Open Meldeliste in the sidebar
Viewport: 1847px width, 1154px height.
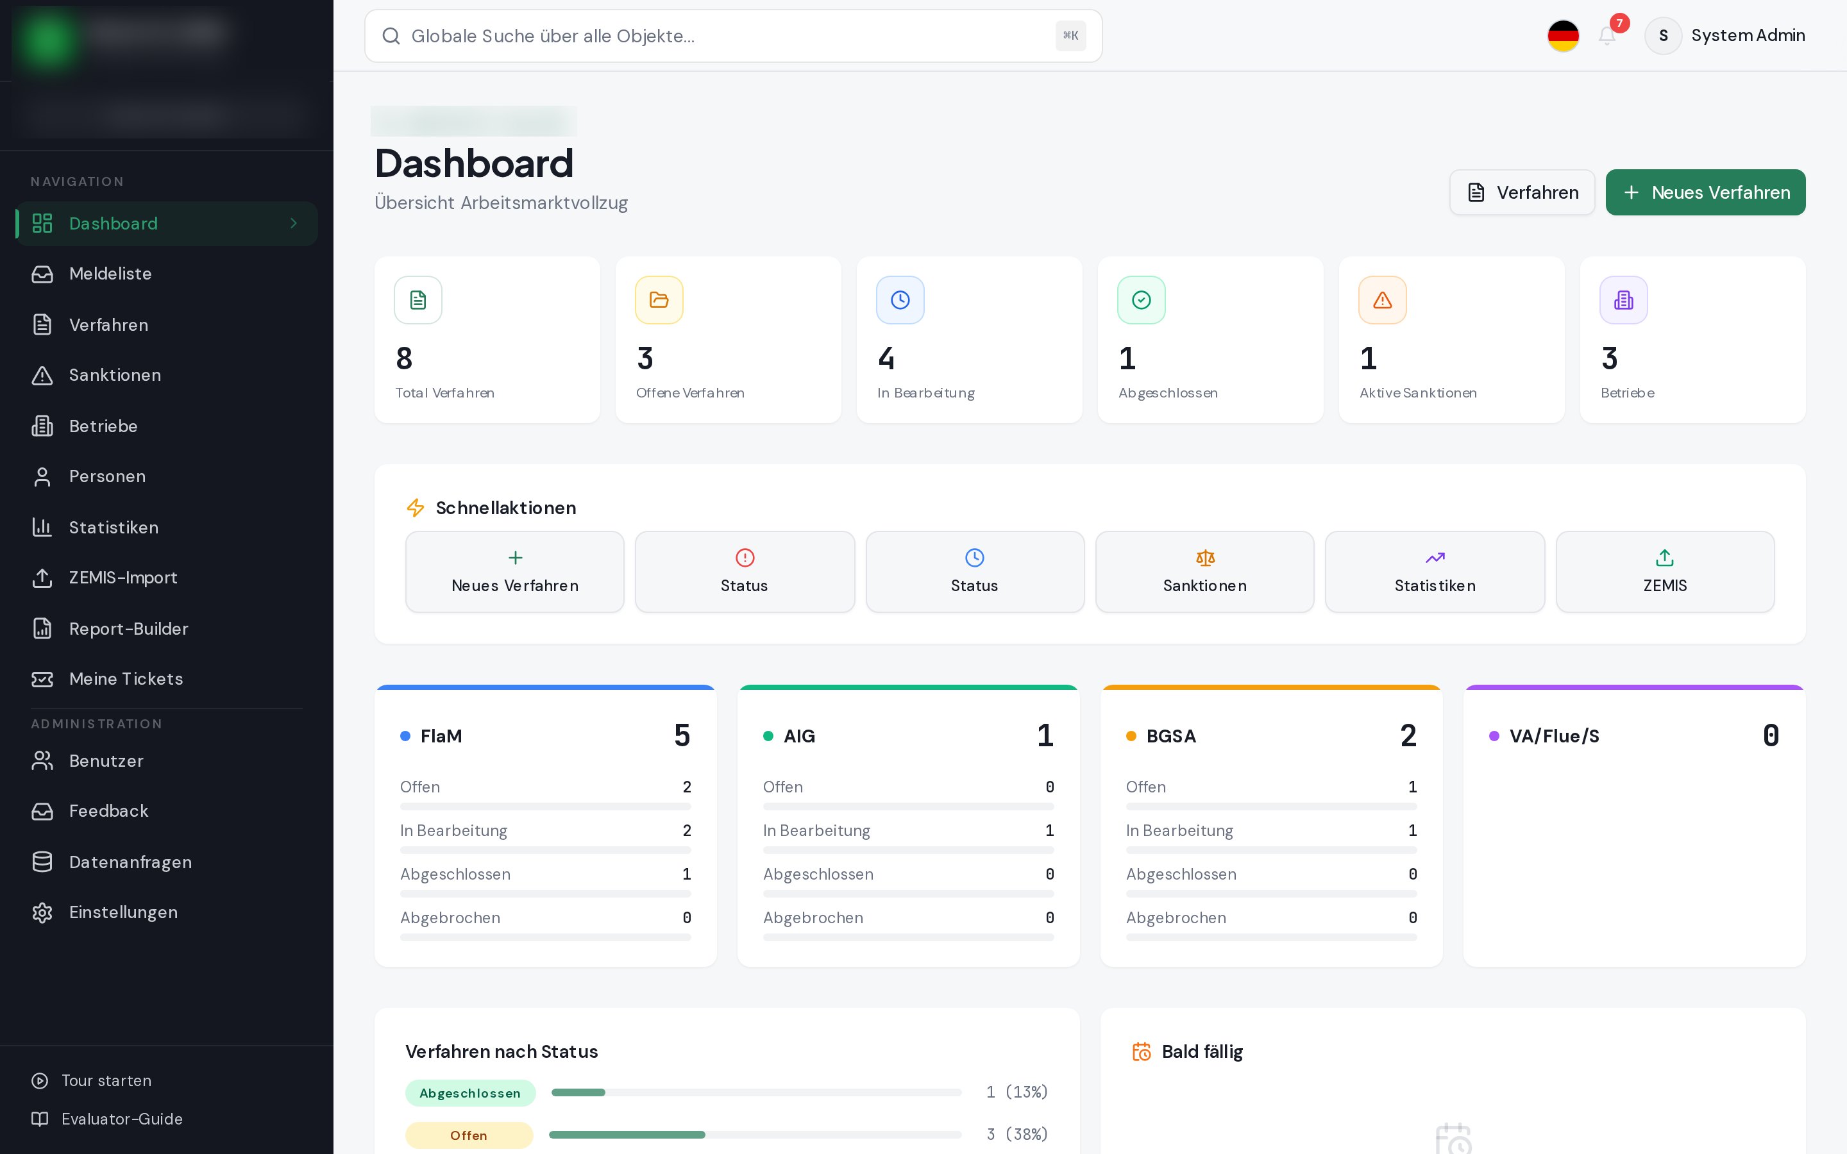(x=166, y=274)
